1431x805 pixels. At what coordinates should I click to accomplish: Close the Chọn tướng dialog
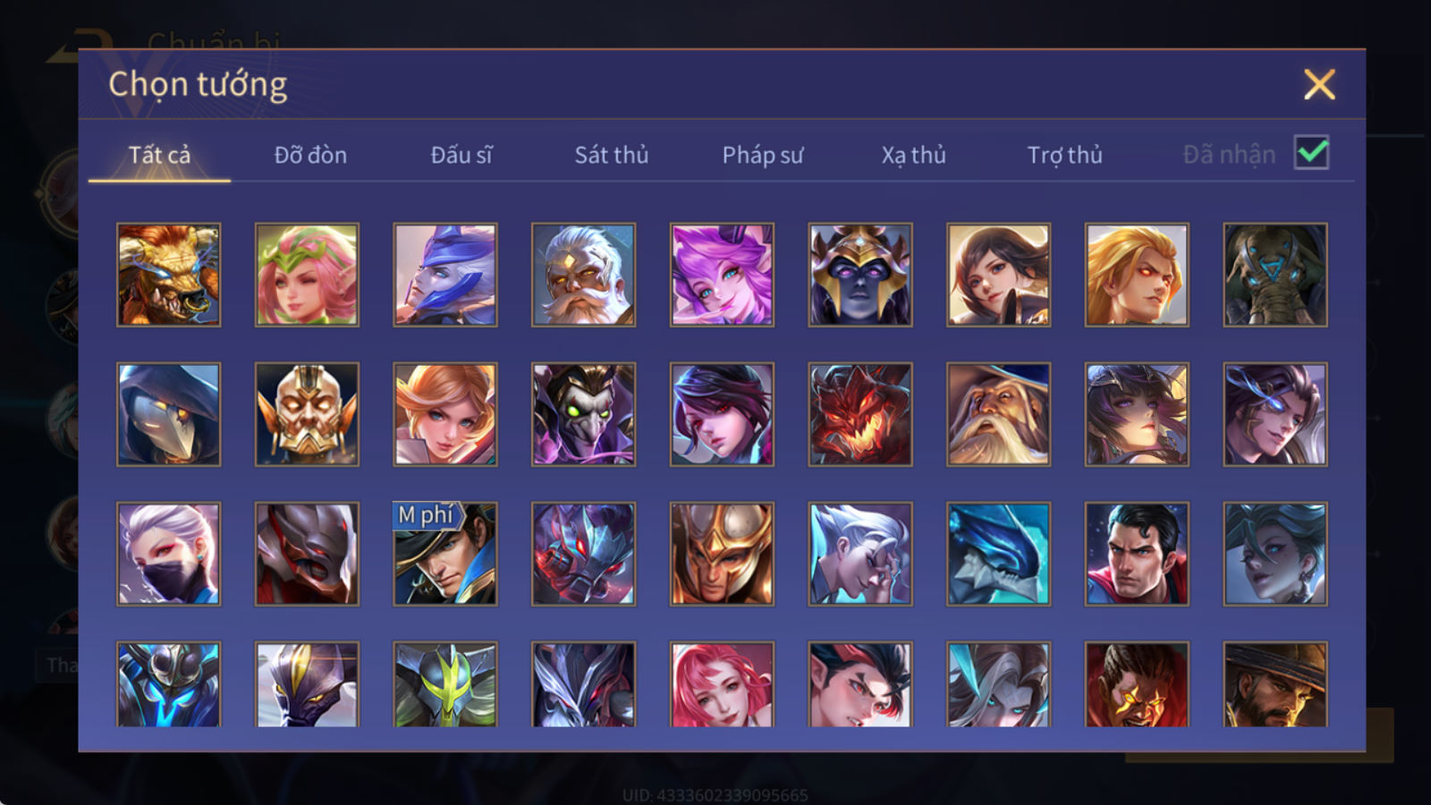tap(1319, 85)
